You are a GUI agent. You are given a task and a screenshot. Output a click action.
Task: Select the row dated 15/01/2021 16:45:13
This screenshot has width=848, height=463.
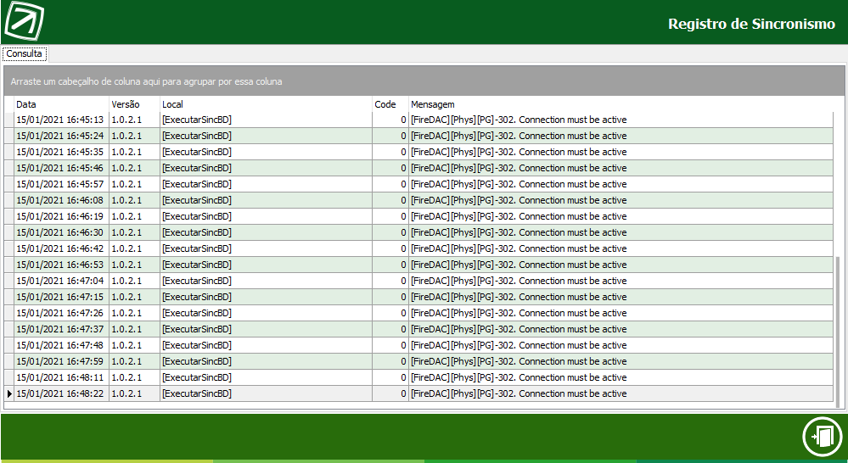coord(418,120)
